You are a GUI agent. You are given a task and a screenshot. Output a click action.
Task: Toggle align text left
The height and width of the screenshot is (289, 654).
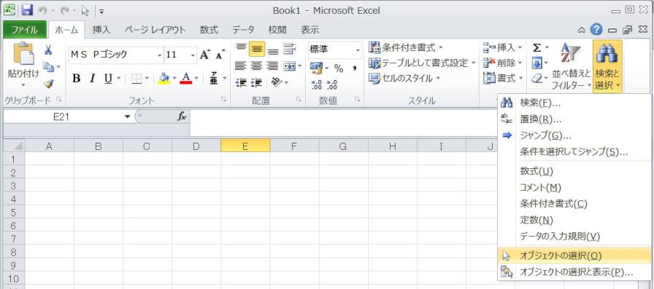pos(241,66)
